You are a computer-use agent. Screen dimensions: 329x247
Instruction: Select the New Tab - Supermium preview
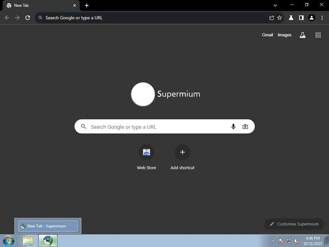tap(48, 226)
